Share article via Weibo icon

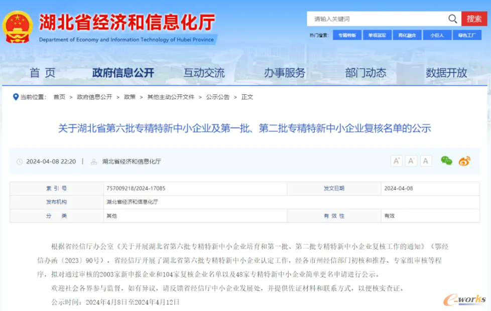click(464, 161)
